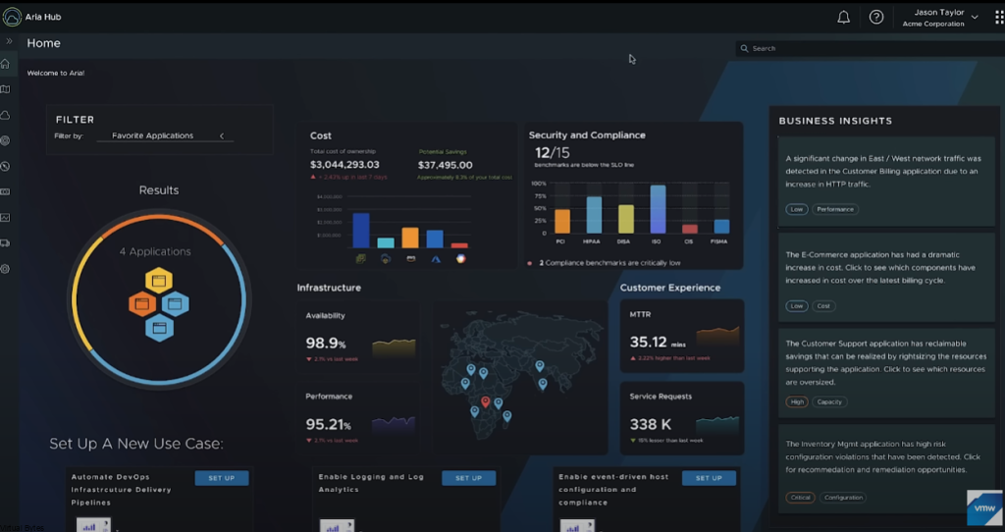The image size is (1005, 532).
Task: Click the Aria Hub logo
Action: [12, 18]
